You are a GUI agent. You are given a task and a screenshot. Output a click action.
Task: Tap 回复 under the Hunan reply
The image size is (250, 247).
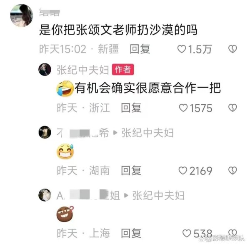(x=131, y=171)
